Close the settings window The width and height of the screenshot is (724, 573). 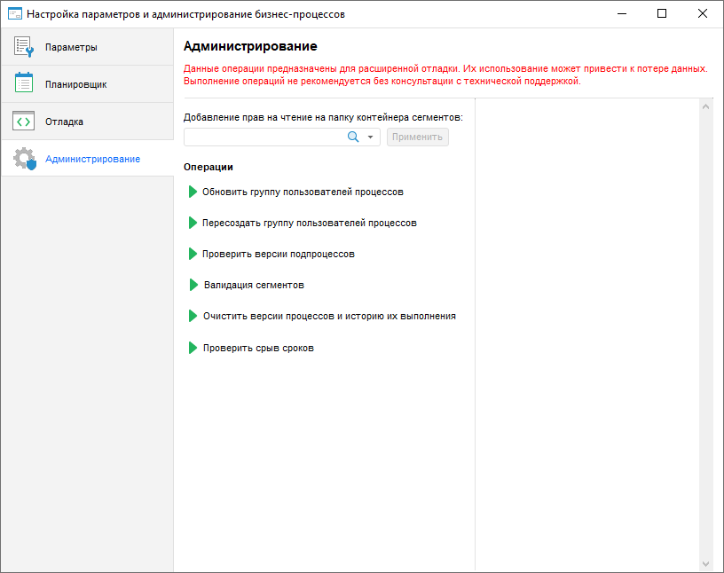[703, 13]
